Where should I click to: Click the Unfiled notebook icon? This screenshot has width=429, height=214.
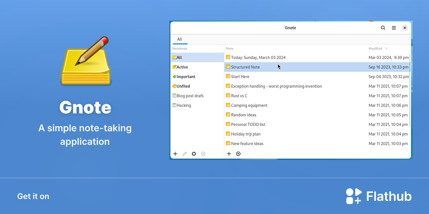[x=174, y=86]
